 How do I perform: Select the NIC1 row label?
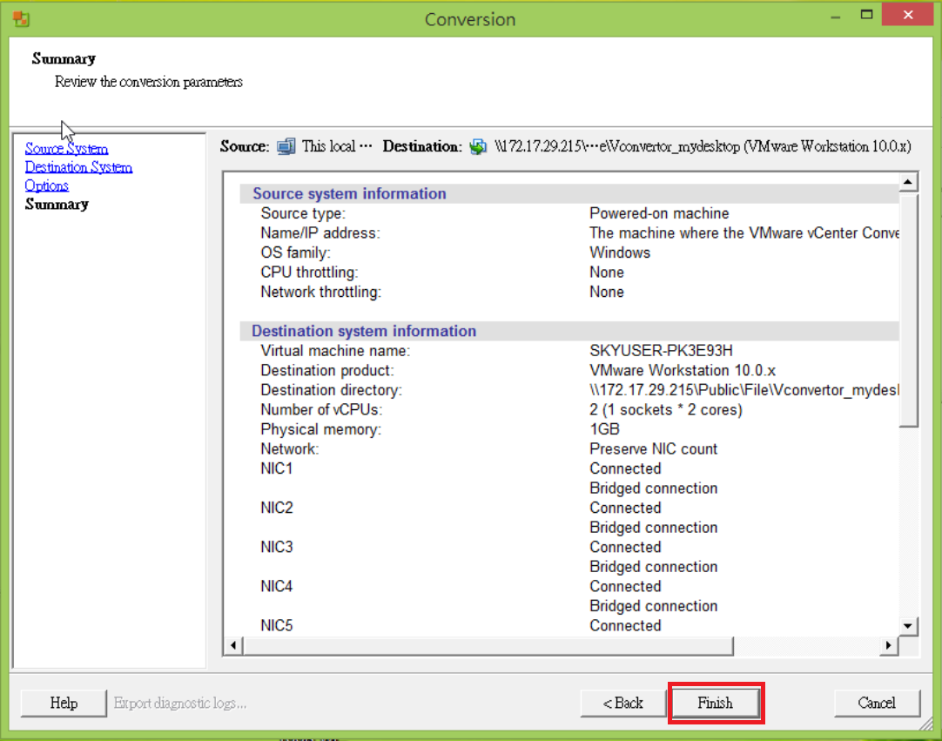coord(276,468)
